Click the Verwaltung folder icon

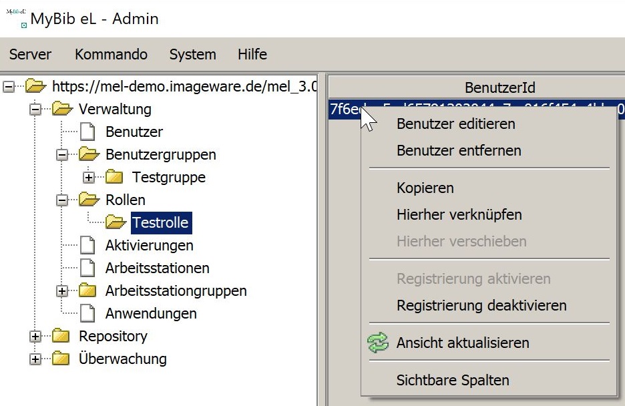coord(62,109)
